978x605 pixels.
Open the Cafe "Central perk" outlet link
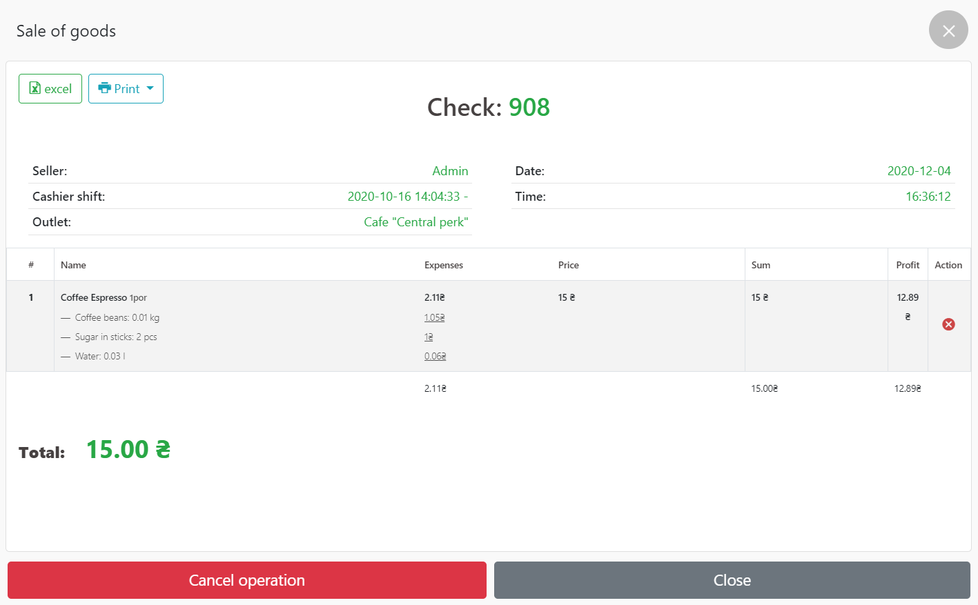coord(415,222)
